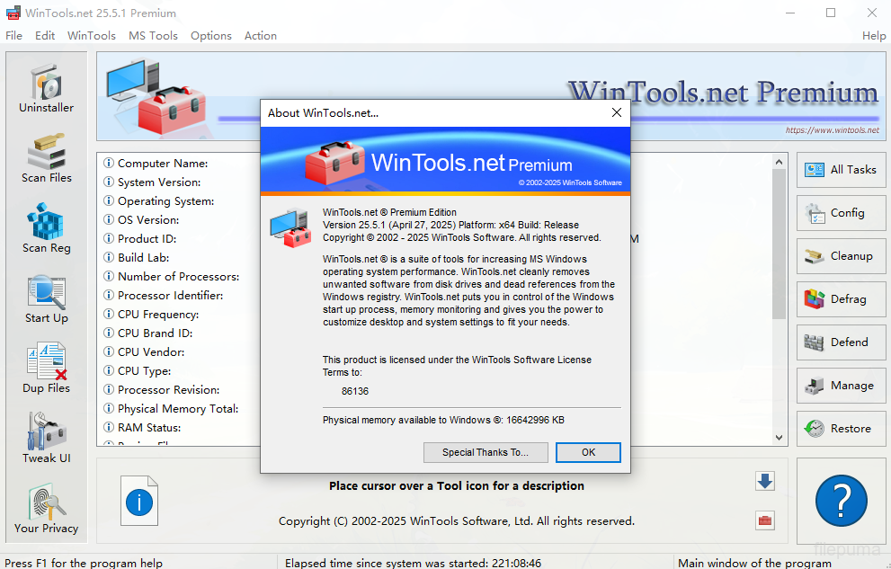Click the info icon beside Computer Name
This screenshot has height=569, width=891.
coord(109,163)
